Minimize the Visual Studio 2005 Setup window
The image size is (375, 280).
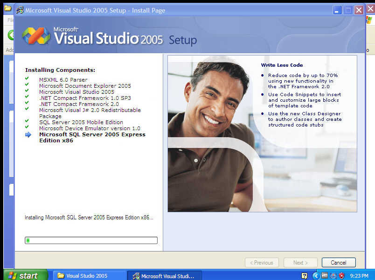[338, 10]
